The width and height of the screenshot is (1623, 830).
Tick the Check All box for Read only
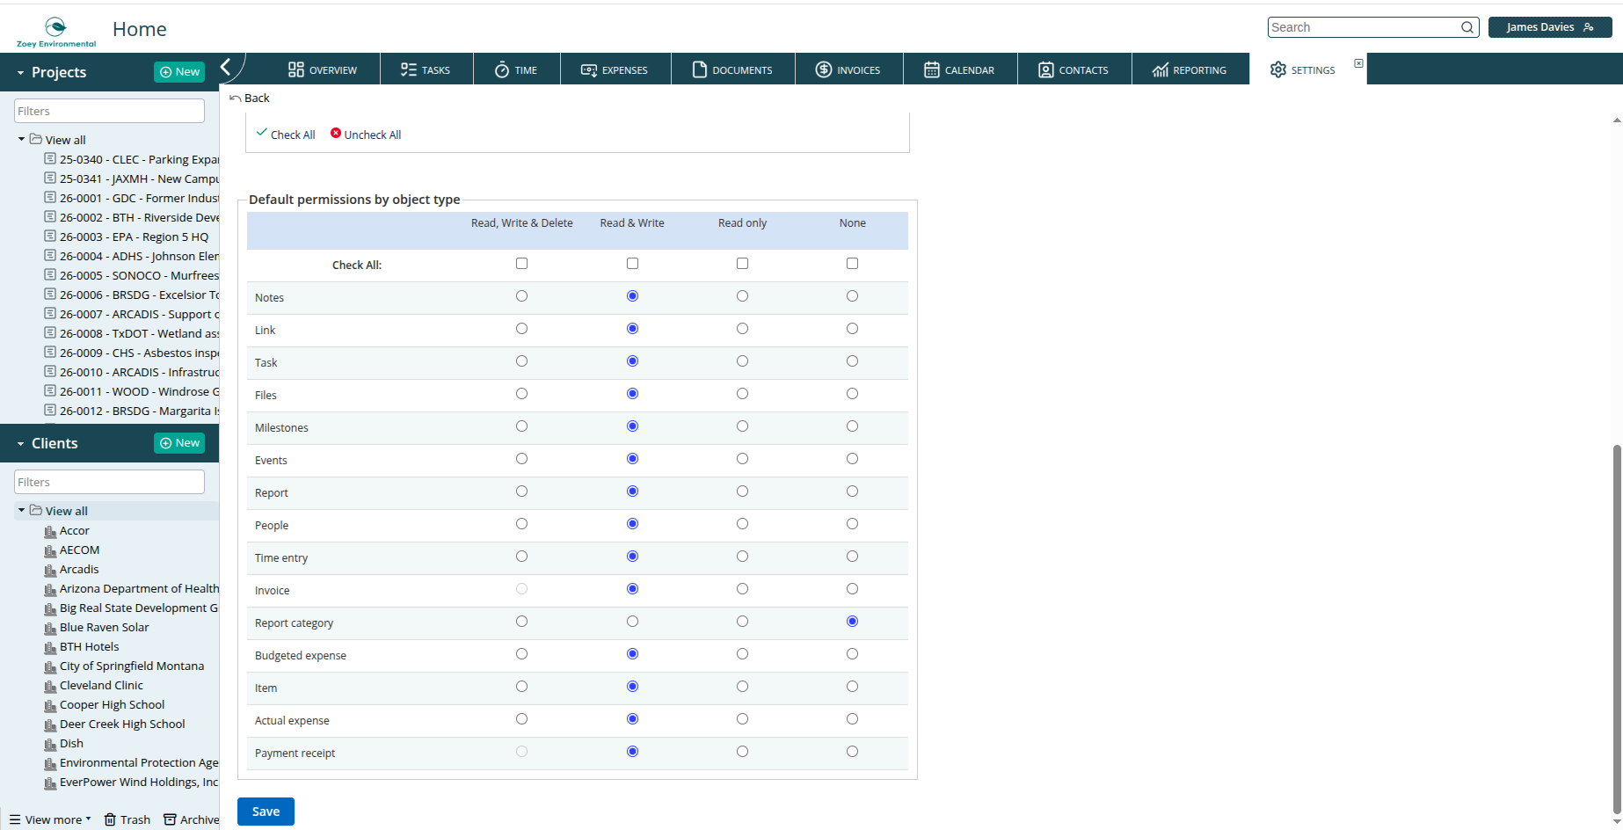(x=742, y=264)
